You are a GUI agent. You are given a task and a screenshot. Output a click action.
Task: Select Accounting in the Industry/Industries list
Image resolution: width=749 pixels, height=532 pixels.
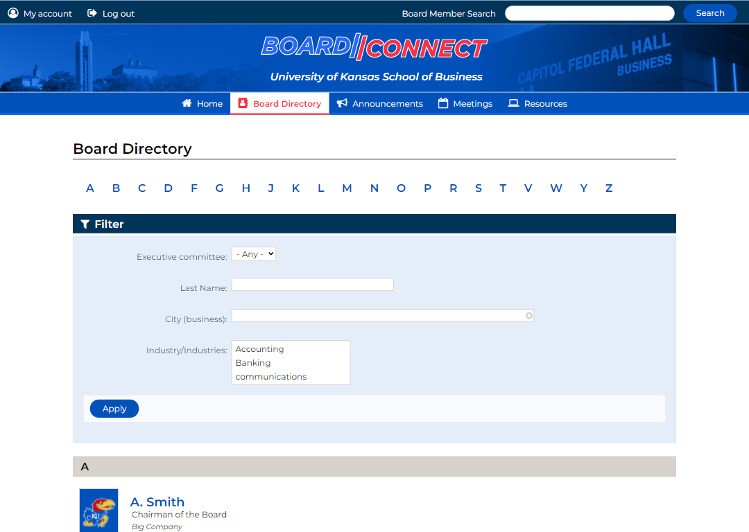[x=259, y=348]
